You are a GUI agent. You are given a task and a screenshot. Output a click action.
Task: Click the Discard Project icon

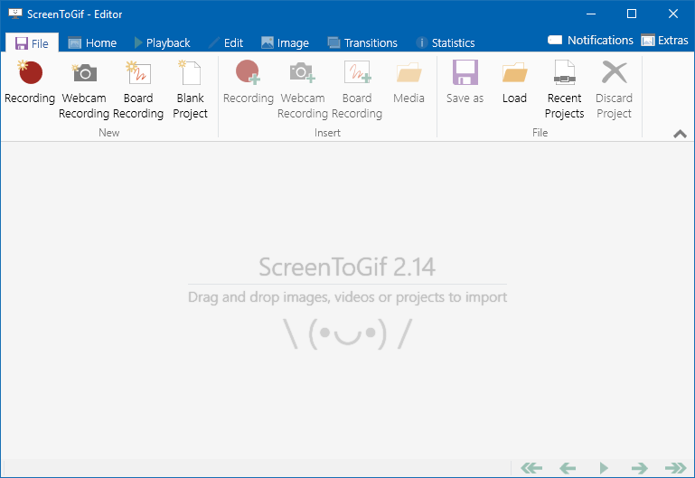click(x=614, y=82)
